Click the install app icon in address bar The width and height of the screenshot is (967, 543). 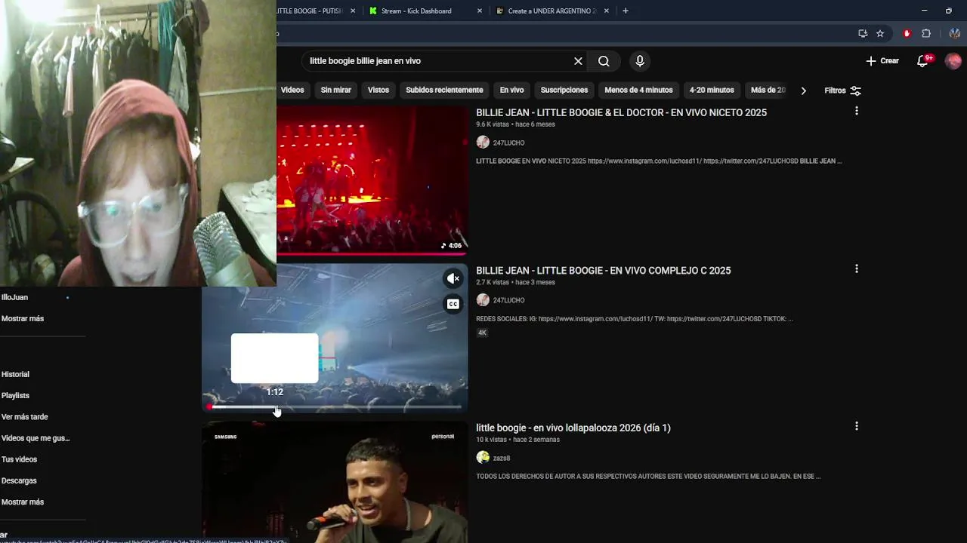coord(863,33)
